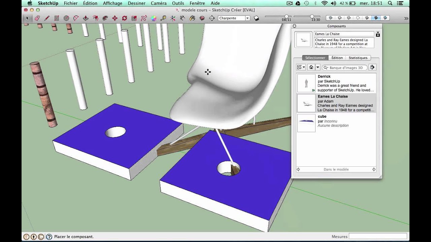This screenshot has width=431, height=242.
Task: Click the shadow time slider at 13:30
Action: click(x=312, y=16)
